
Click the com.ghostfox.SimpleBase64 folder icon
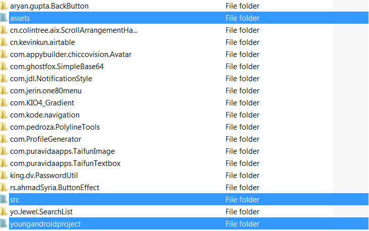click(x=4, y=67)
